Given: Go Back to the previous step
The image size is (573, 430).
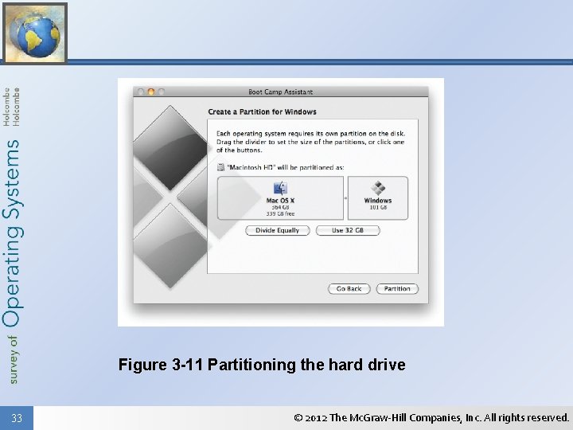Looking at the screenshot, I should [349, 288].
